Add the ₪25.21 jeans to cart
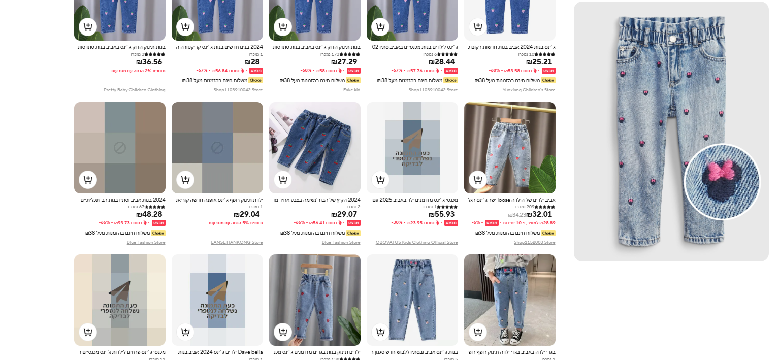 point(478,27)
